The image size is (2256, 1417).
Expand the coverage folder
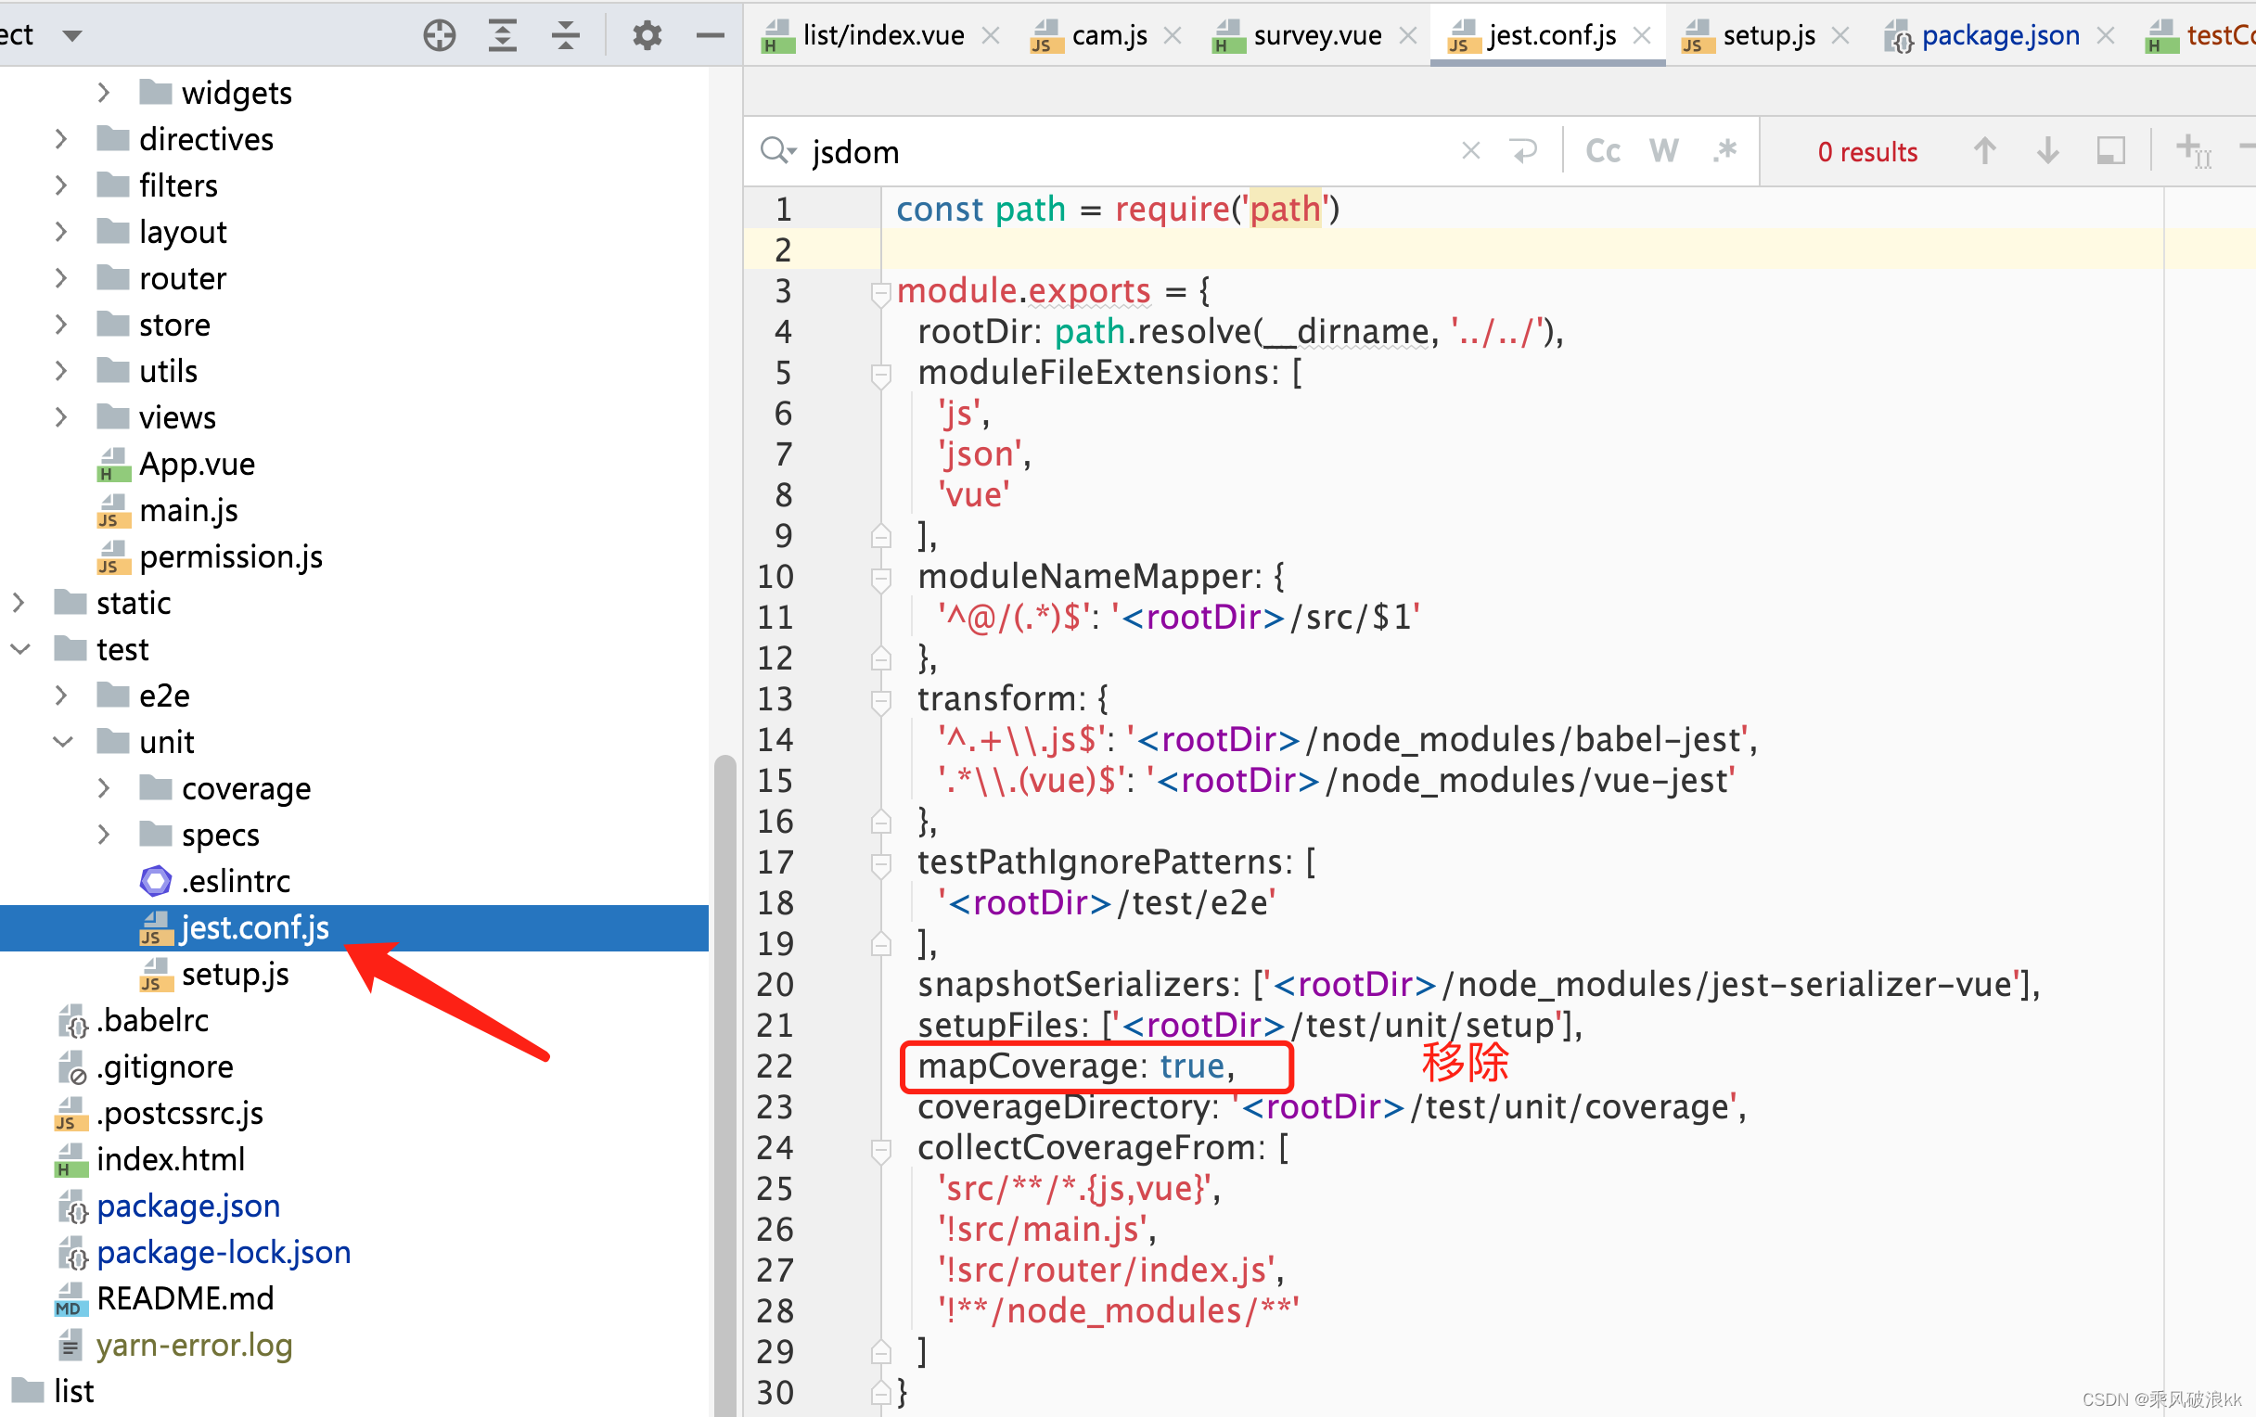coord(104,788)
